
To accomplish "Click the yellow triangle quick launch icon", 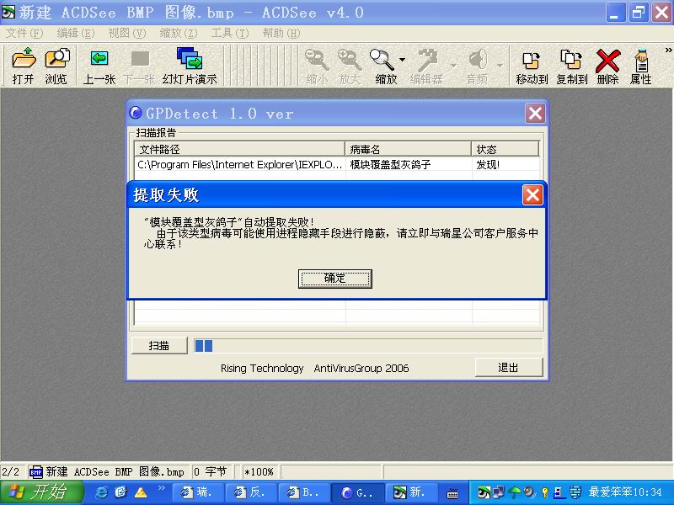I will pyautogui.click(x=141, y=492).
